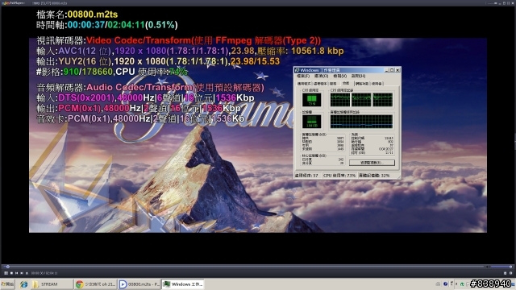
Task: Move the seek bar handle
Action: [x=7, y=267]
